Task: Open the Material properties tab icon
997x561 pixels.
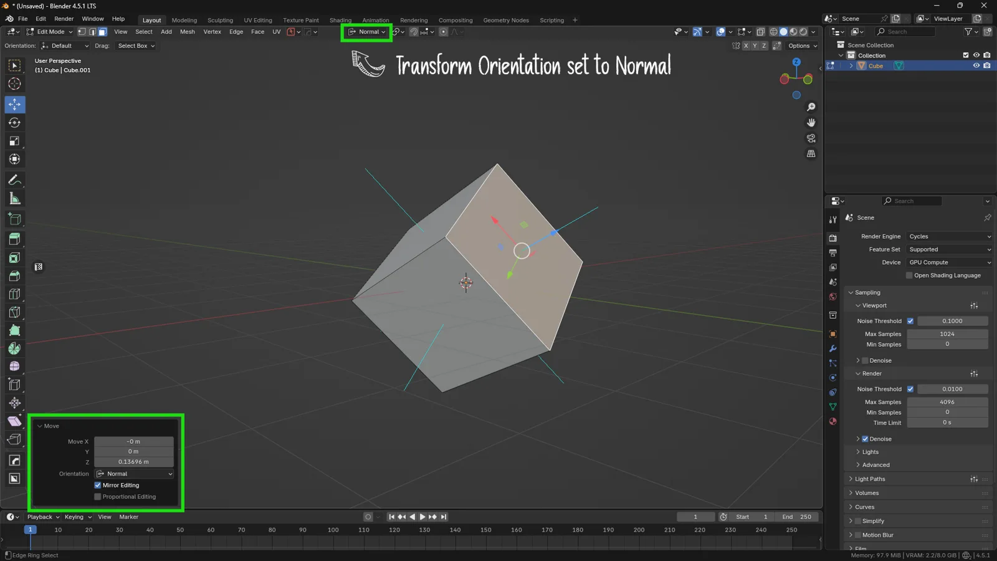Action: point(832,421)
